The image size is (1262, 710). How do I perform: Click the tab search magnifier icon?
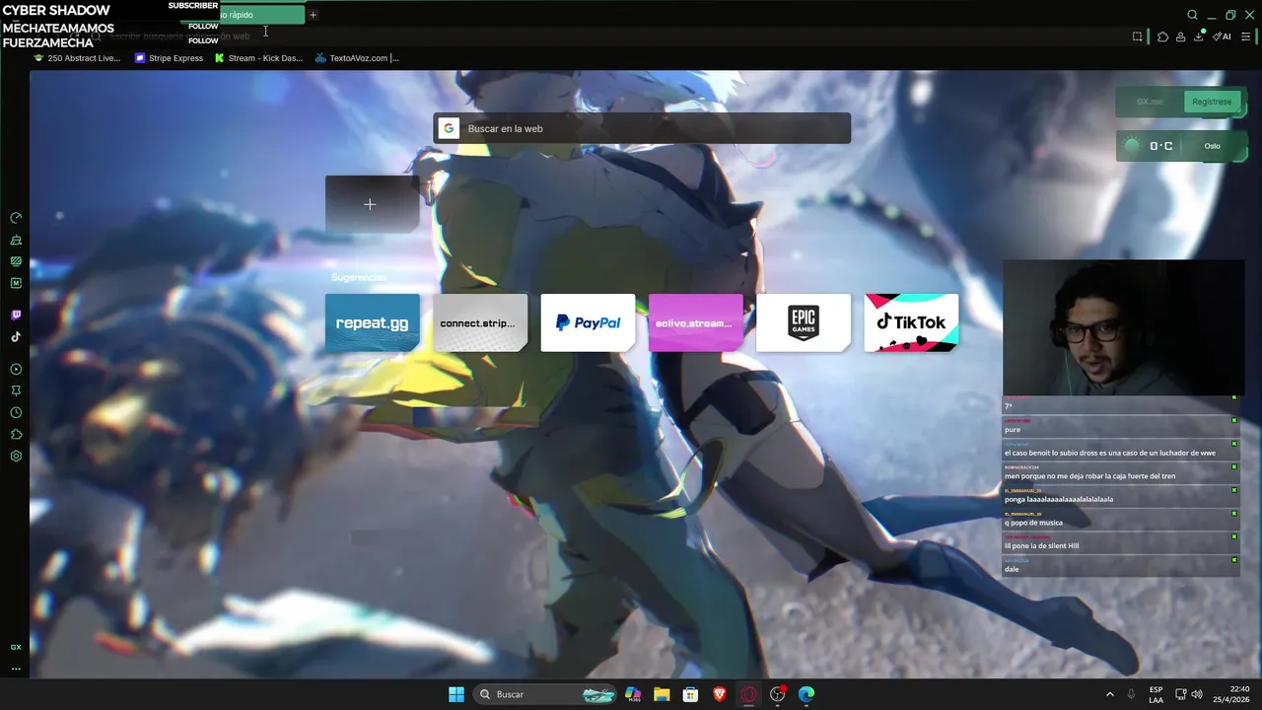pos(1192,15)
